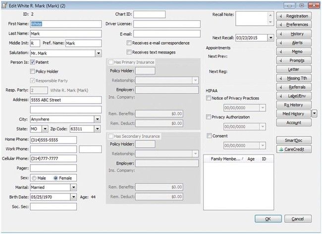
Task: Uncheck the Patient checkbox
Action: coord(33,62)
